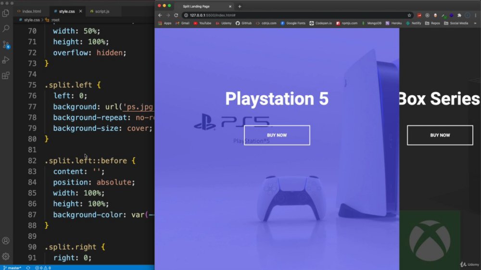The width and height of the screenshot is (481, 270).
Task: Click the browser address bar URL
Action: pyautogui.click(x=213, y=15)
